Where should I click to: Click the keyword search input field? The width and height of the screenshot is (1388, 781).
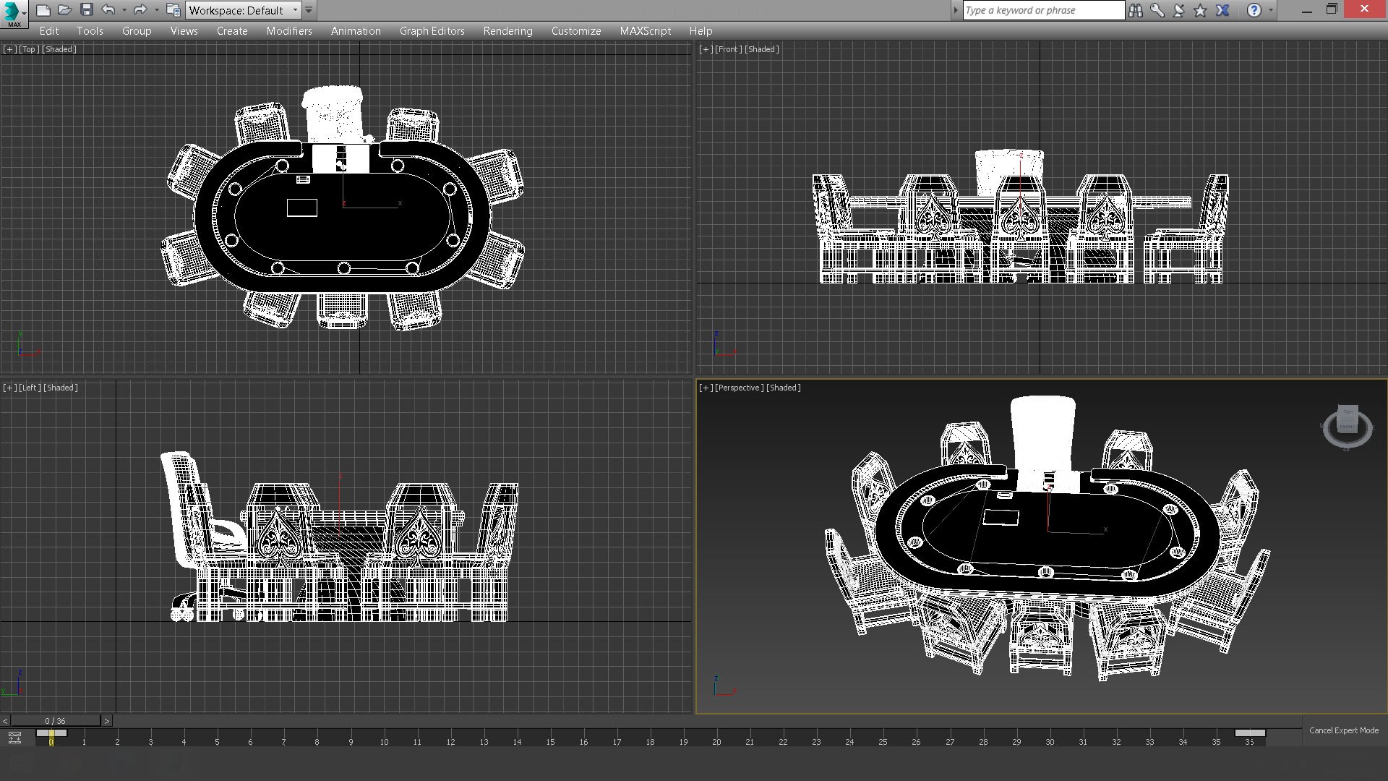click(1044, 10)
